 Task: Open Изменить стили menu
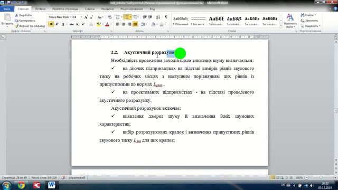click(290, 21)
